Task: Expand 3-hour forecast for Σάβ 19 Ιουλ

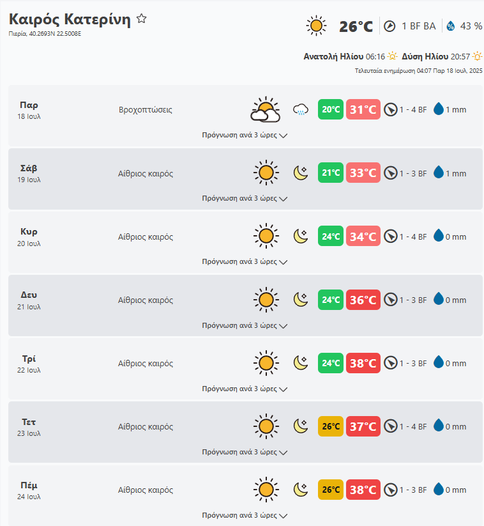Action: (x=245, y=199)
